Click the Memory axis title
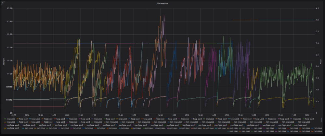325x136 pixels. pyautogui.click(x=4, y=62)
